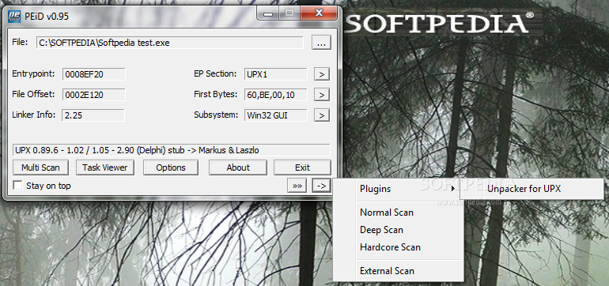Click the File Offset label

tap(33, 94)
